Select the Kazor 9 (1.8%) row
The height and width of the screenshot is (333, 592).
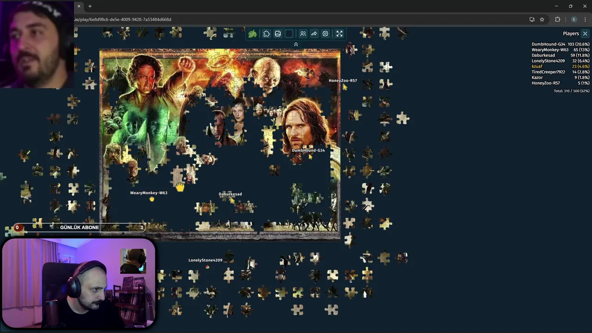click(561, 78)
